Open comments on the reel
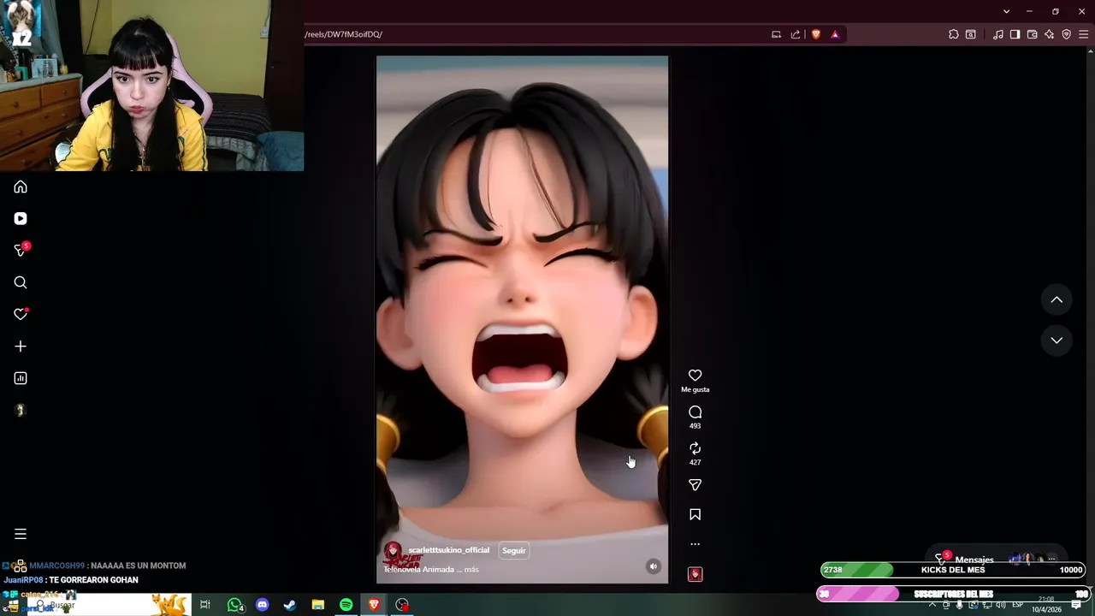The width and height of the screenshot is (1095, 616). [695, 412]
